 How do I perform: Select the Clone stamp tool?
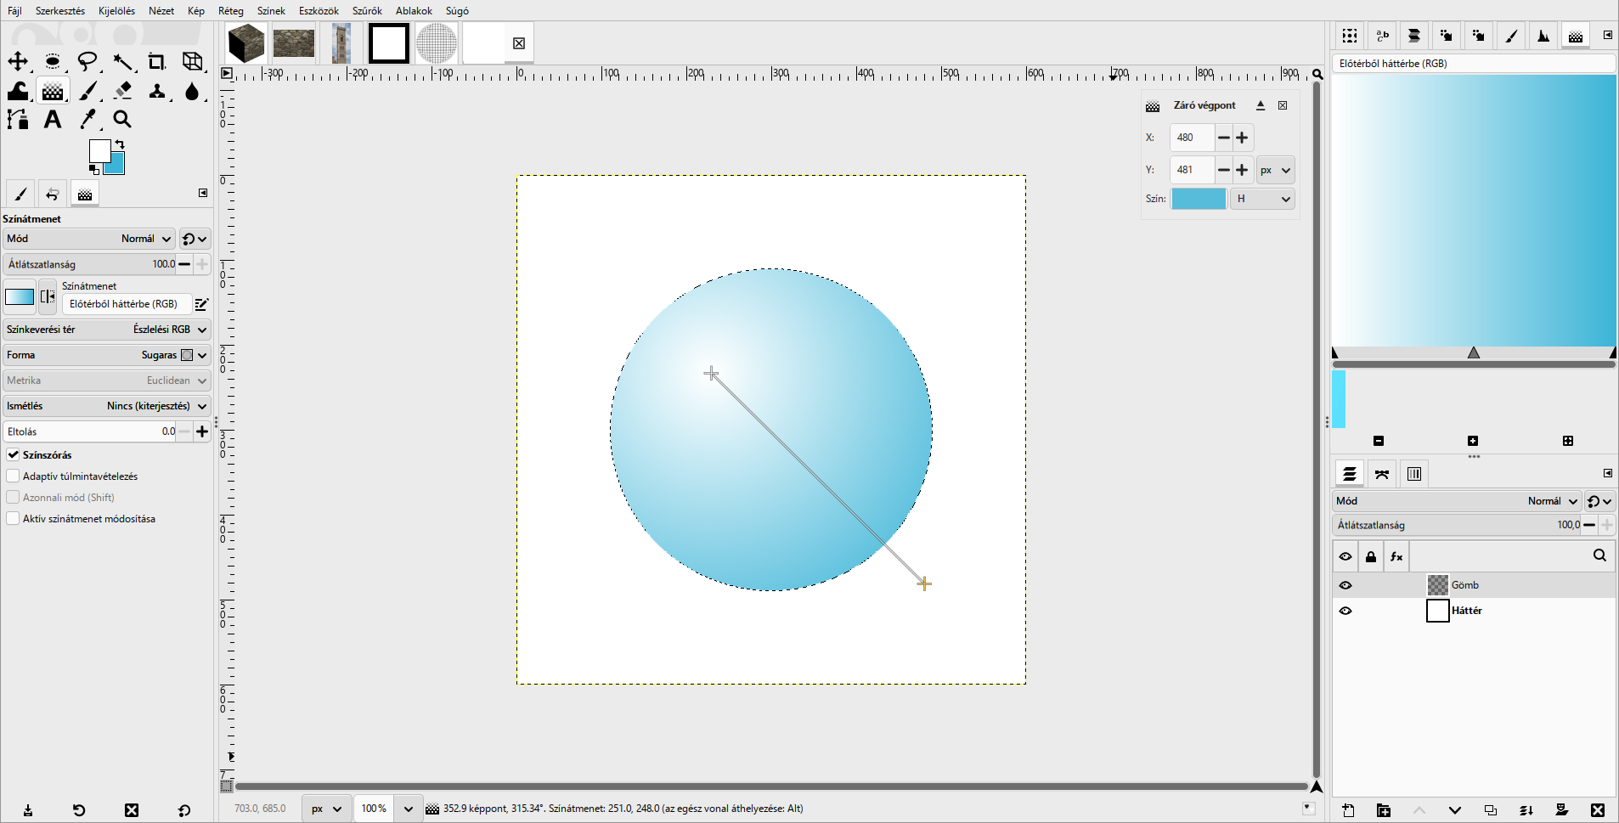point(157,91)
